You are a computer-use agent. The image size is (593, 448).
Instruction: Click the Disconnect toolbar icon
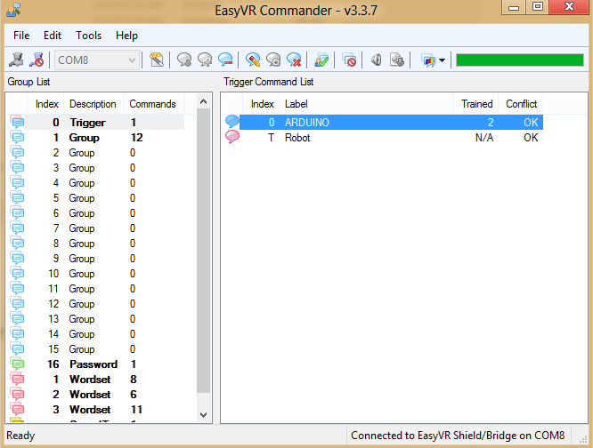(x=37, y=60)
